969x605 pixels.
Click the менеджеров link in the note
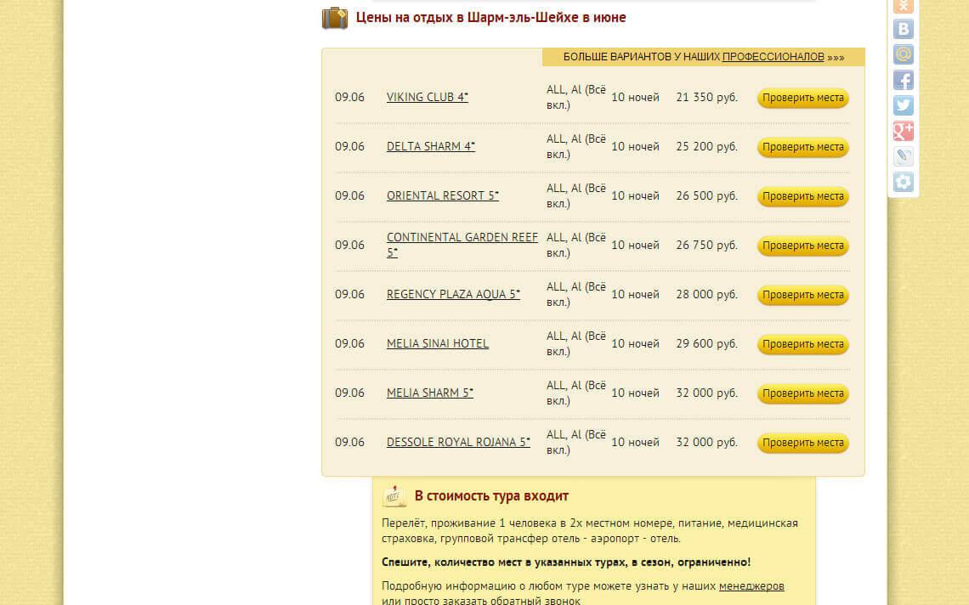[x=751, y=586]
